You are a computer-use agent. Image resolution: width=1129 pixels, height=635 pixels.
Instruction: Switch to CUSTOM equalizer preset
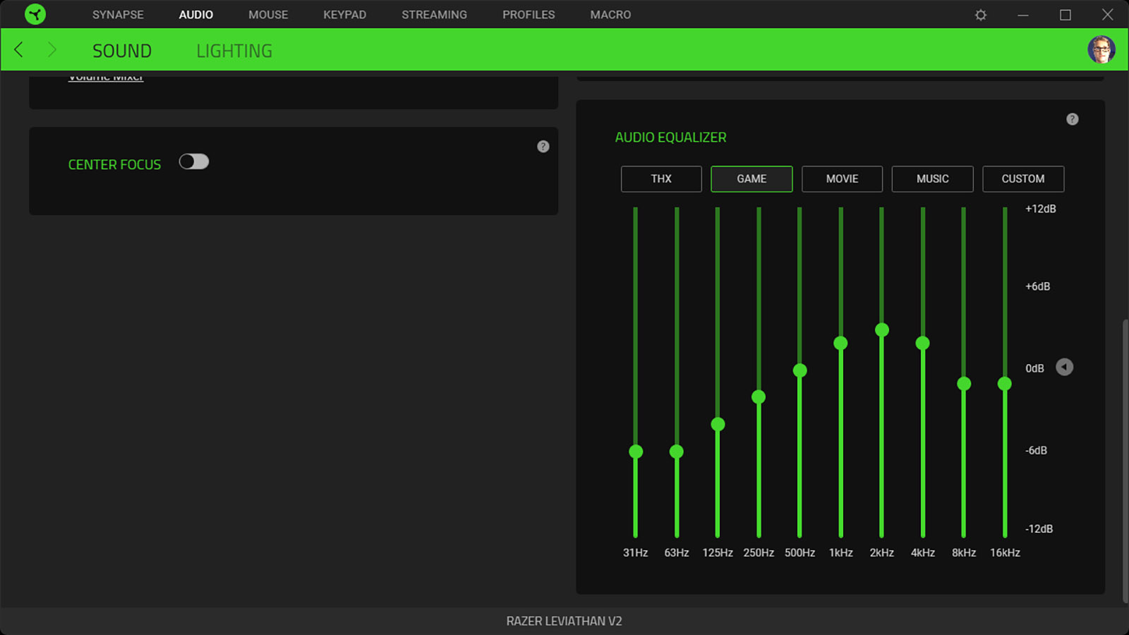click(x=1023, y=179)
